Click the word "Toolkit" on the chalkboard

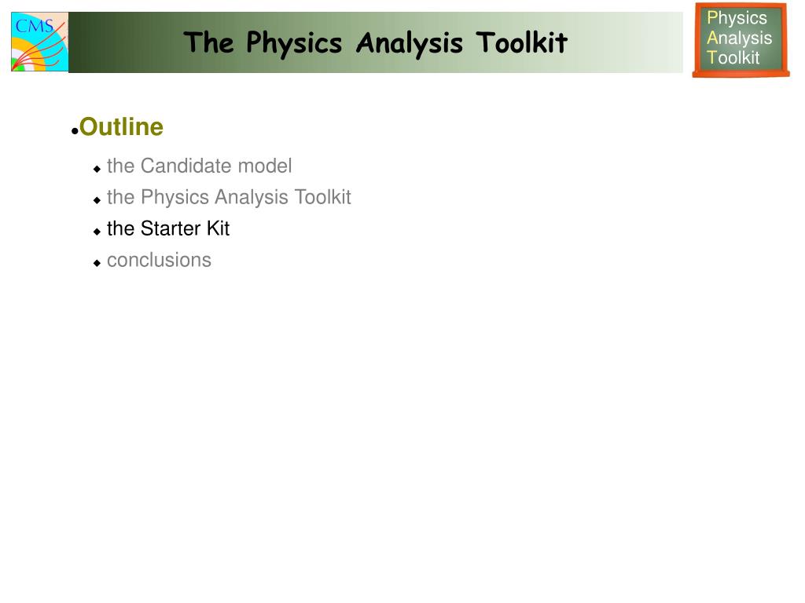tap(733, 57)
